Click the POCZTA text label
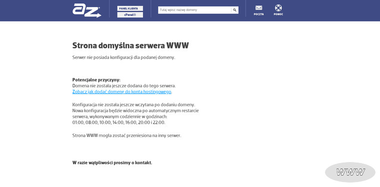380x187 pixels. coord(258,14)
